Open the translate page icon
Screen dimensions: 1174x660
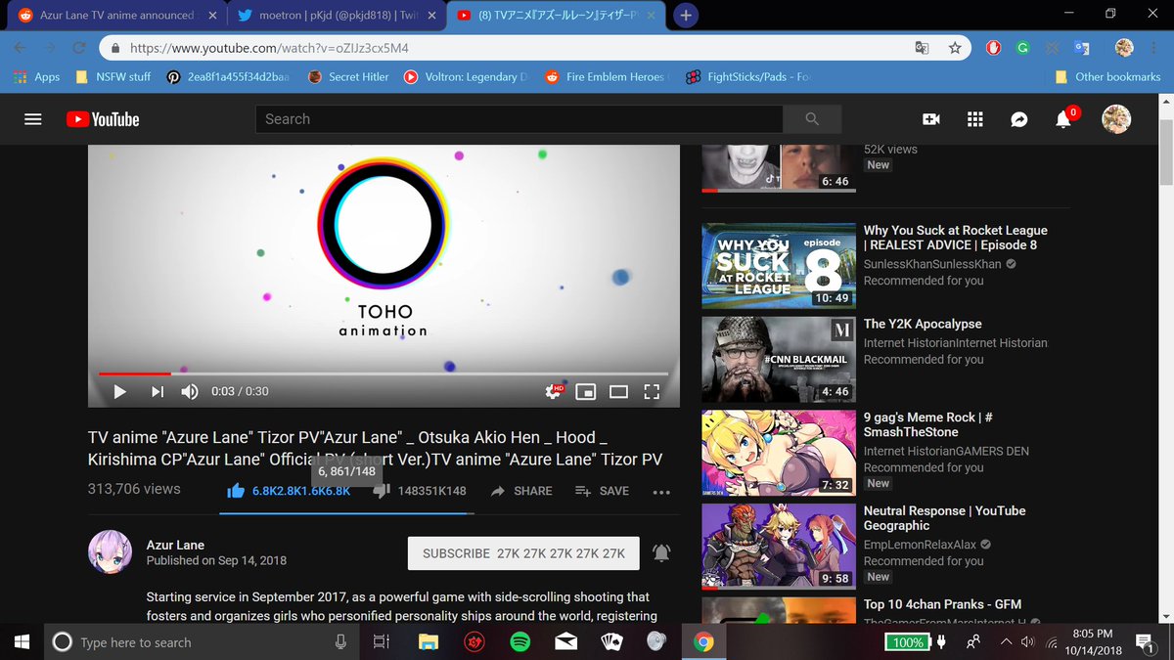(x=922, y=47)
